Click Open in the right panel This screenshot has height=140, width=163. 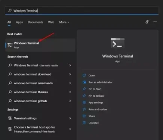click(x=92, y=75)
